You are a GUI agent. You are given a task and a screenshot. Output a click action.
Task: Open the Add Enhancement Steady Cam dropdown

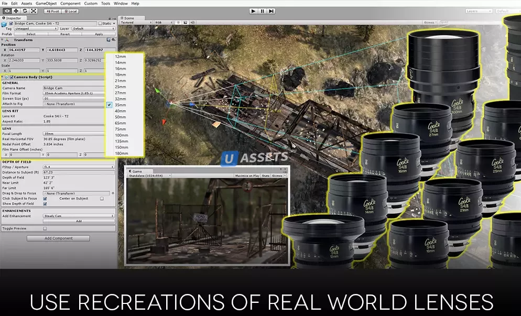(x=79, y=216)
